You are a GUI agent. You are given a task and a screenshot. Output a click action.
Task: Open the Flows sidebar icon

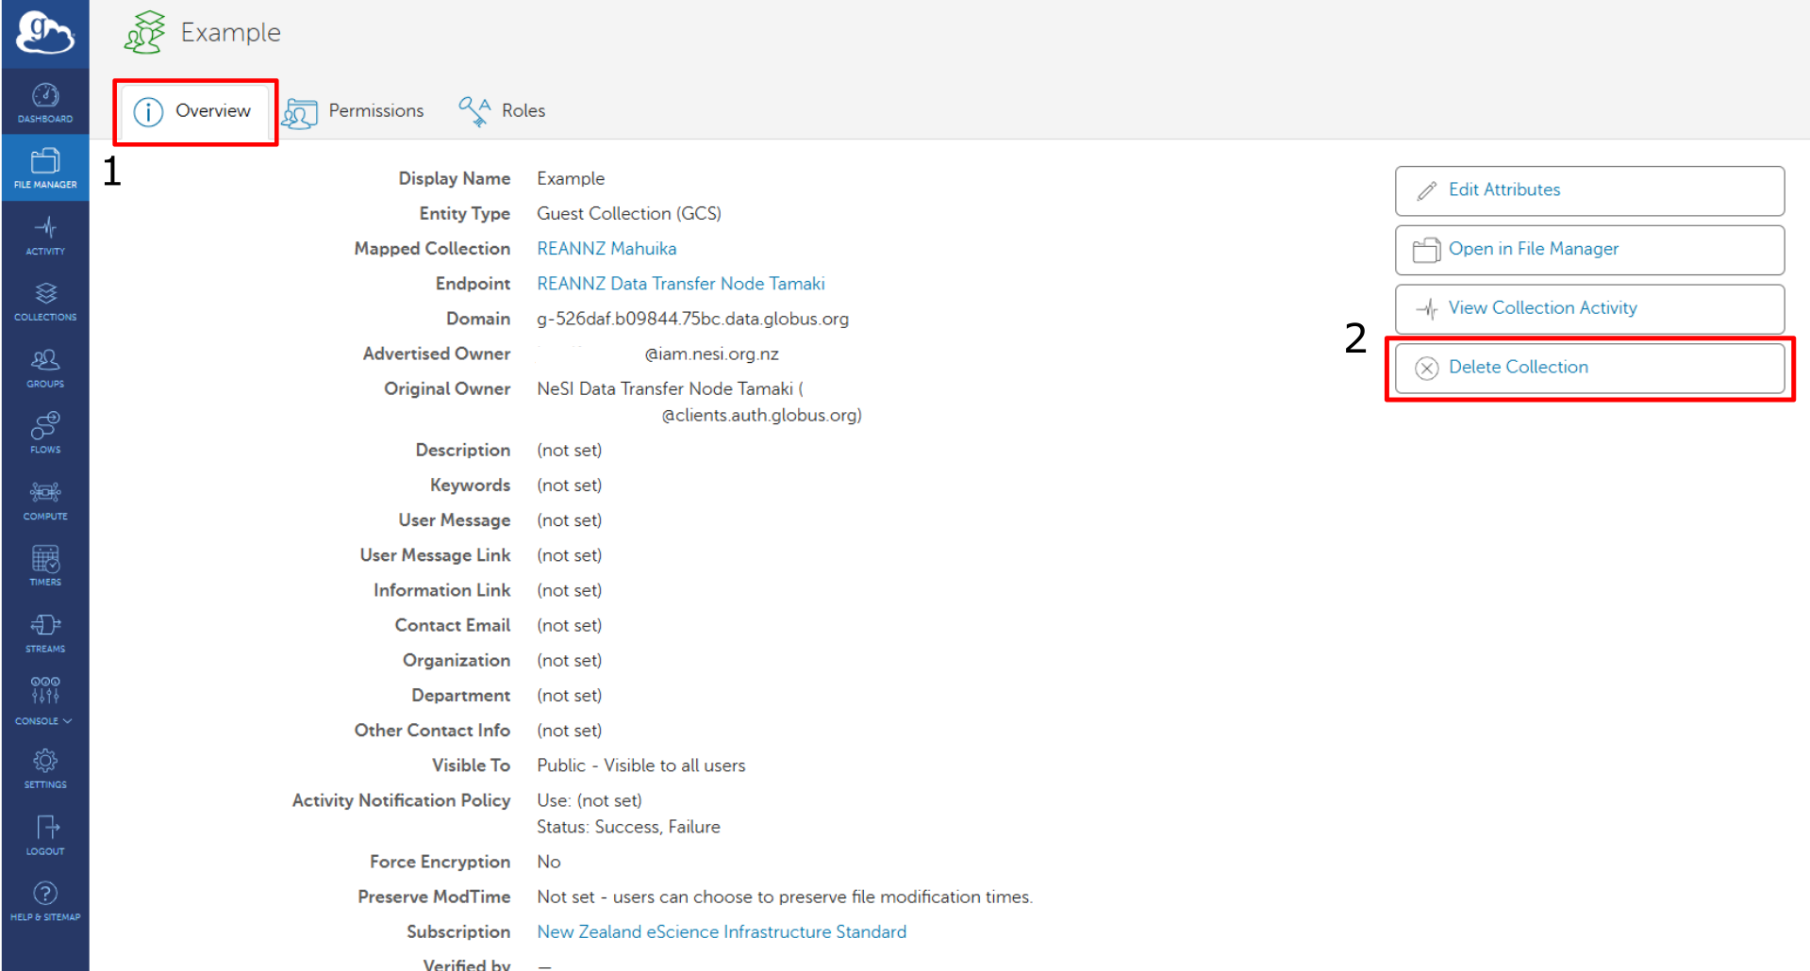point(45,433)
